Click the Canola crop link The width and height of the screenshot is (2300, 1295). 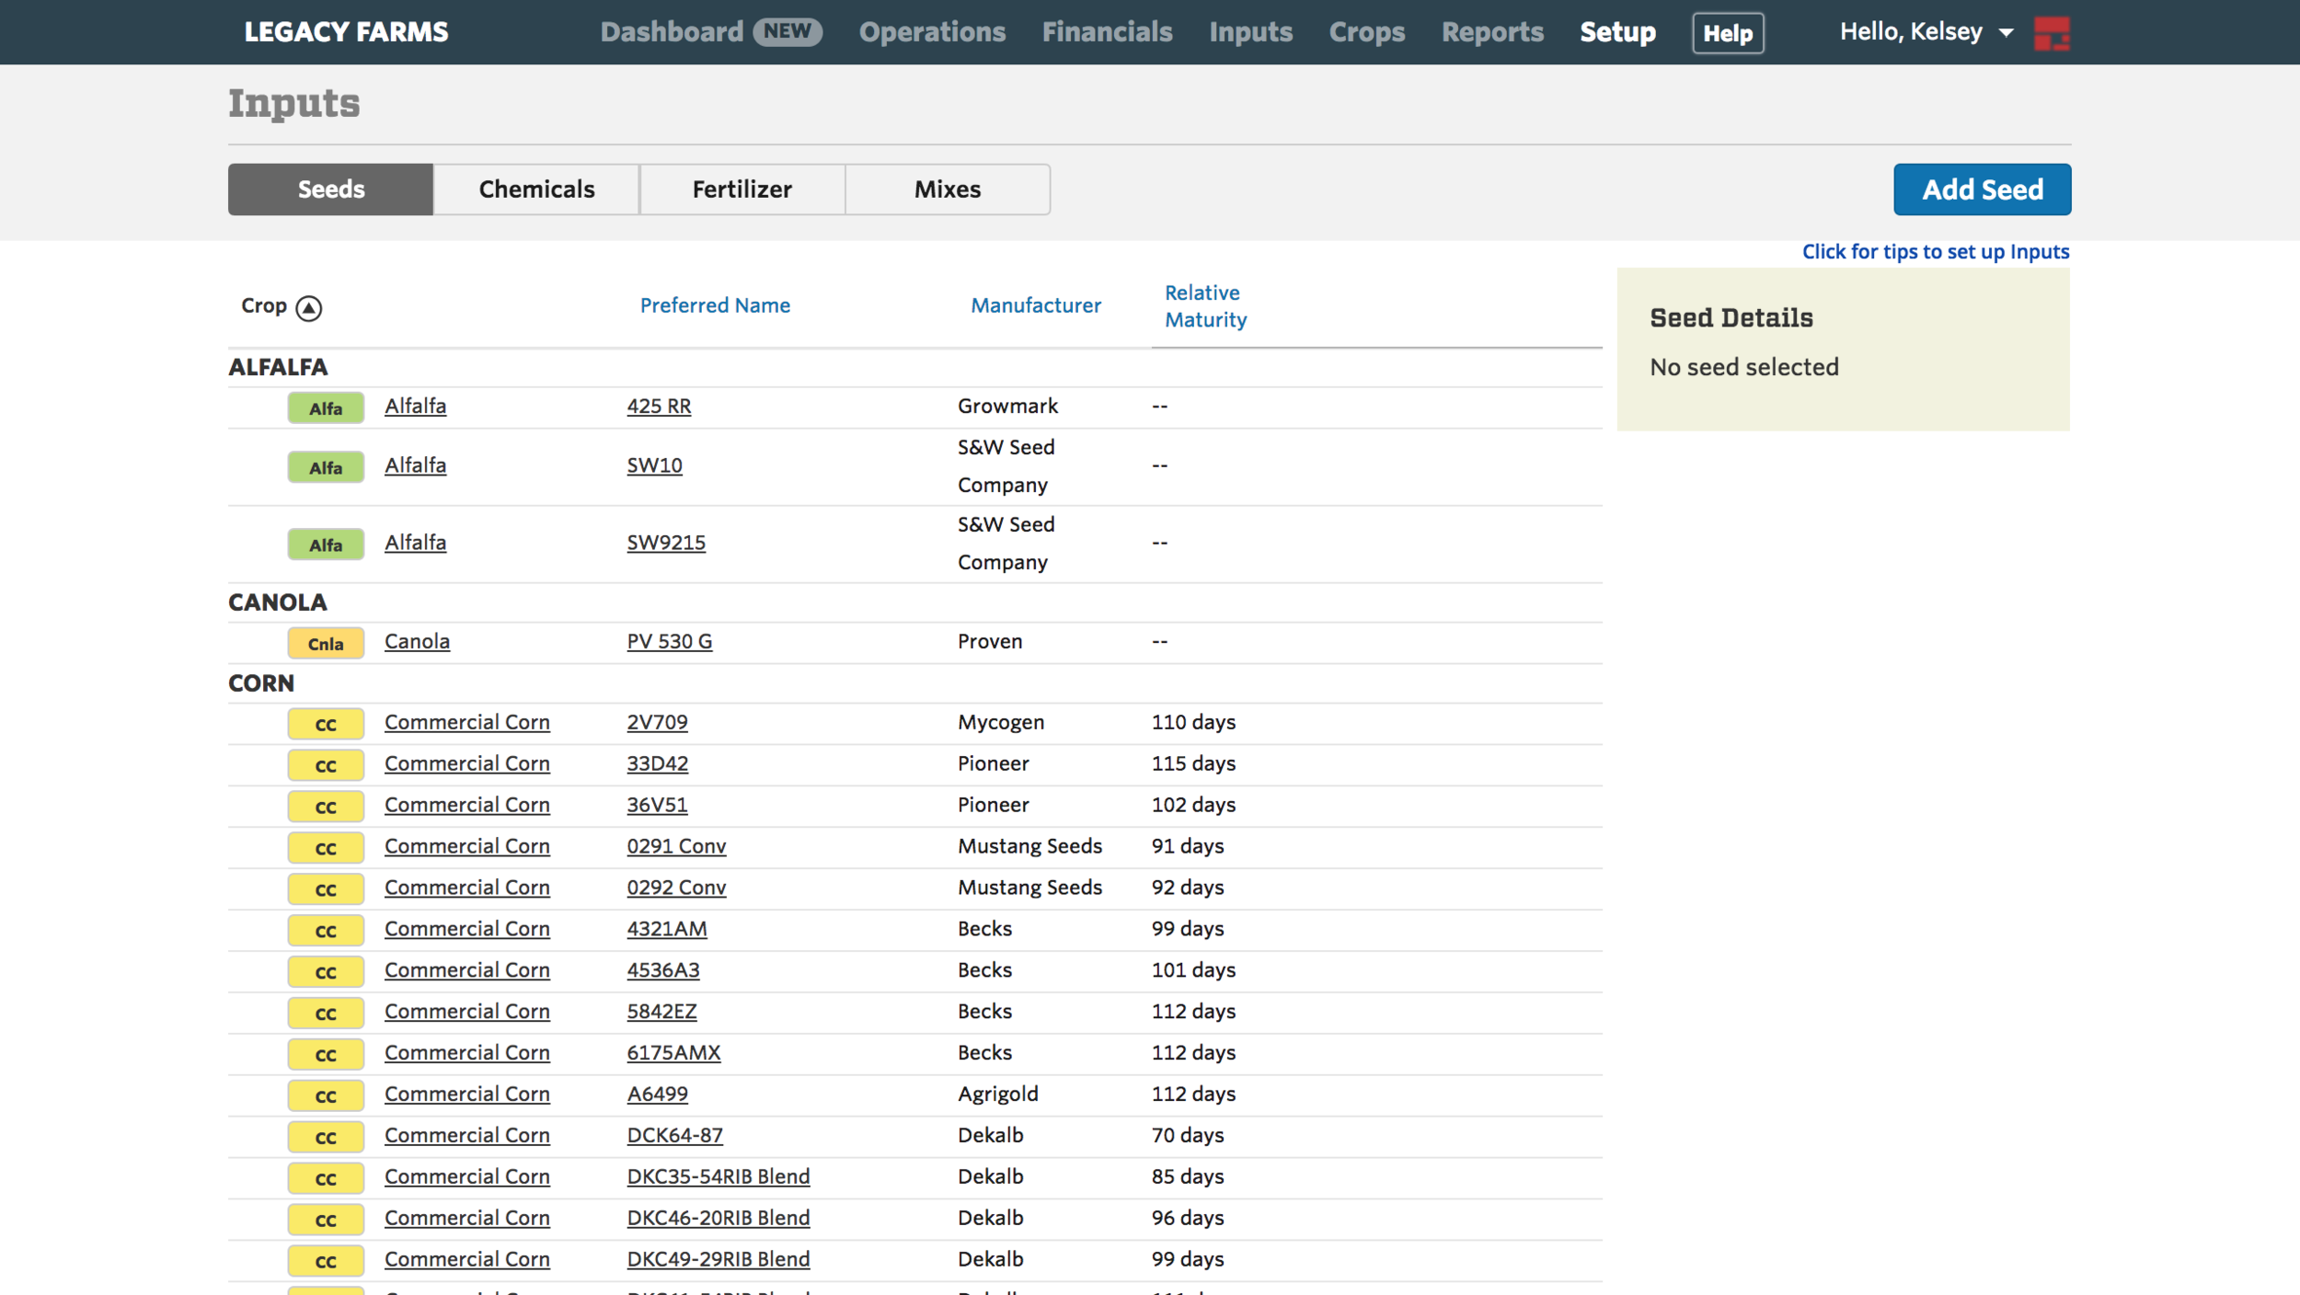pyautogui.click(x=417, y=642)
